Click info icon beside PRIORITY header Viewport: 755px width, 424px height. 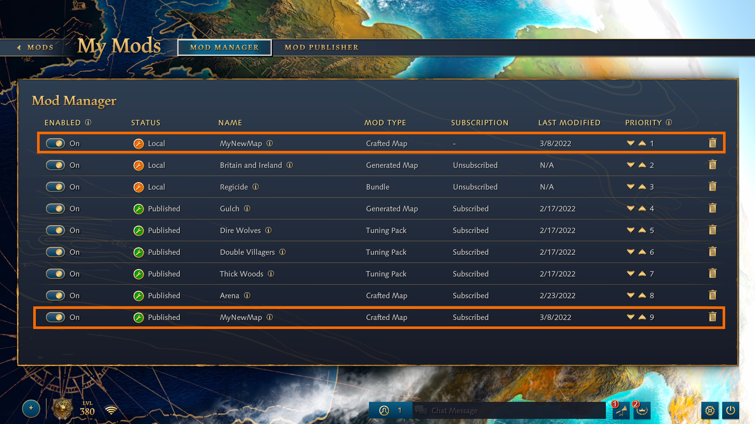coord(669,122)
